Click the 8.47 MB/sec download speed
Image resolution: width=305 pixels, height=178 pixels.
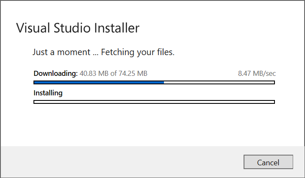[x=257, y=73]
